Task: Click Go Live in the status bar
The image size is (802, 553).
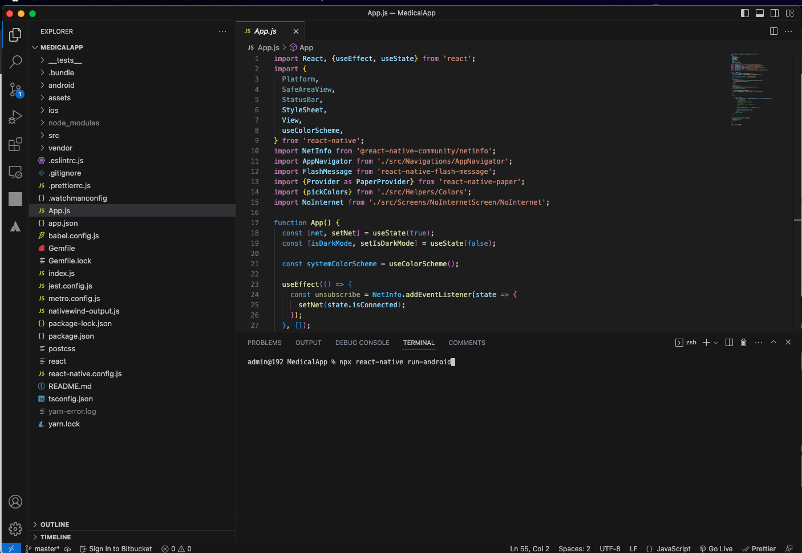Action: (x=716, y=548)
